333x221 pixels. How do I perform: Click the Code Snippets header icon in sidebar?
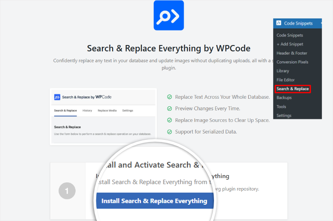(x=278, y=23)
